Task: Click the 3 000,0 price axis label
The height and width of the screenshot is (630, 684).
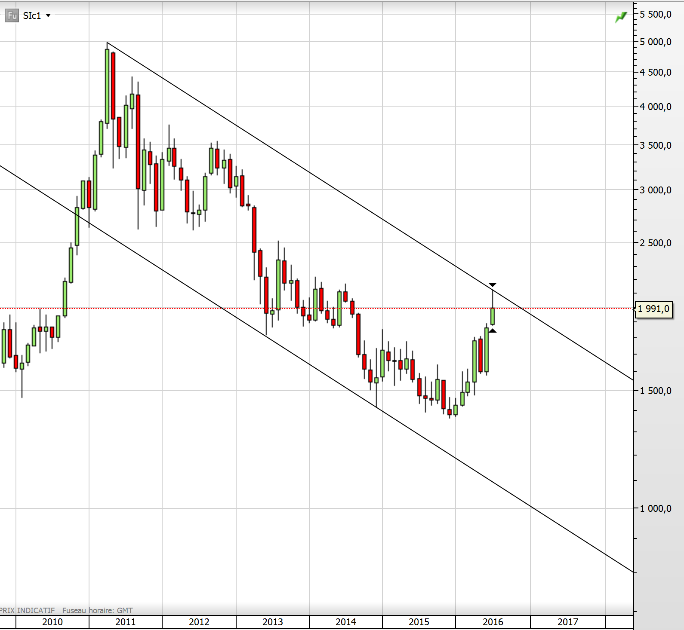Action: (655, 190)
